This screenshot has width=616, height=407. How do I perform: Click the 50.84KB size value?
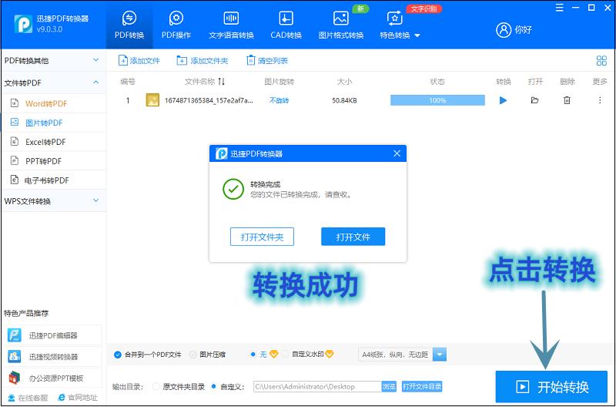(x=344, y=101)
